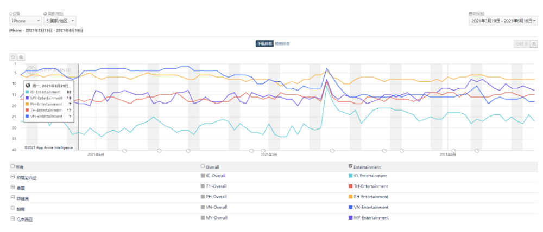Tick the Overall column checkbox
The image size is (543, 232).
tap(203, 166)
